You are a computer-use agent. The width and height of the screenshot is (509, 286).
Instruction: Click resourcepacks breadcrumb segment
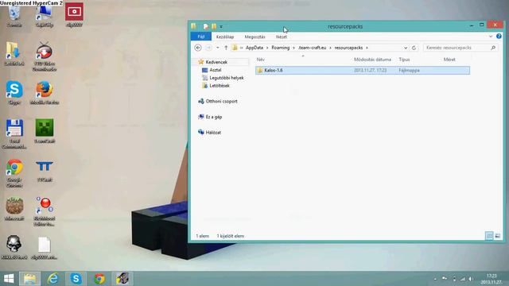click(x=348, y=48)
